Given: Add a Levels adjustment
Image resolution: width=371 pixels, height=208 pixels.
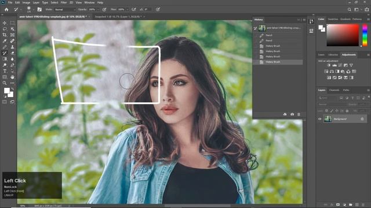Looking at the screenshot, I should point(334,65).
